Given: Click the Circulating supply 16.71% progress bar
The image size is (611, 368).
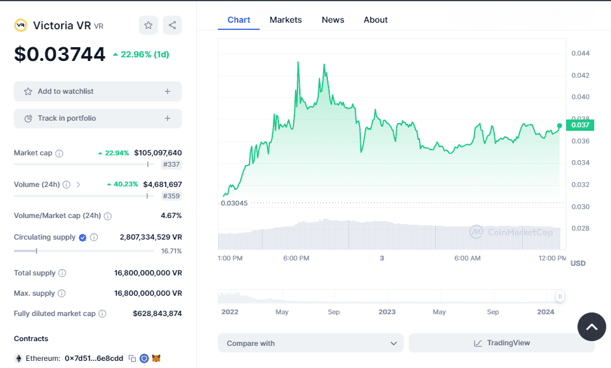Looking at the screenshot, I should (x=84, y=251).
